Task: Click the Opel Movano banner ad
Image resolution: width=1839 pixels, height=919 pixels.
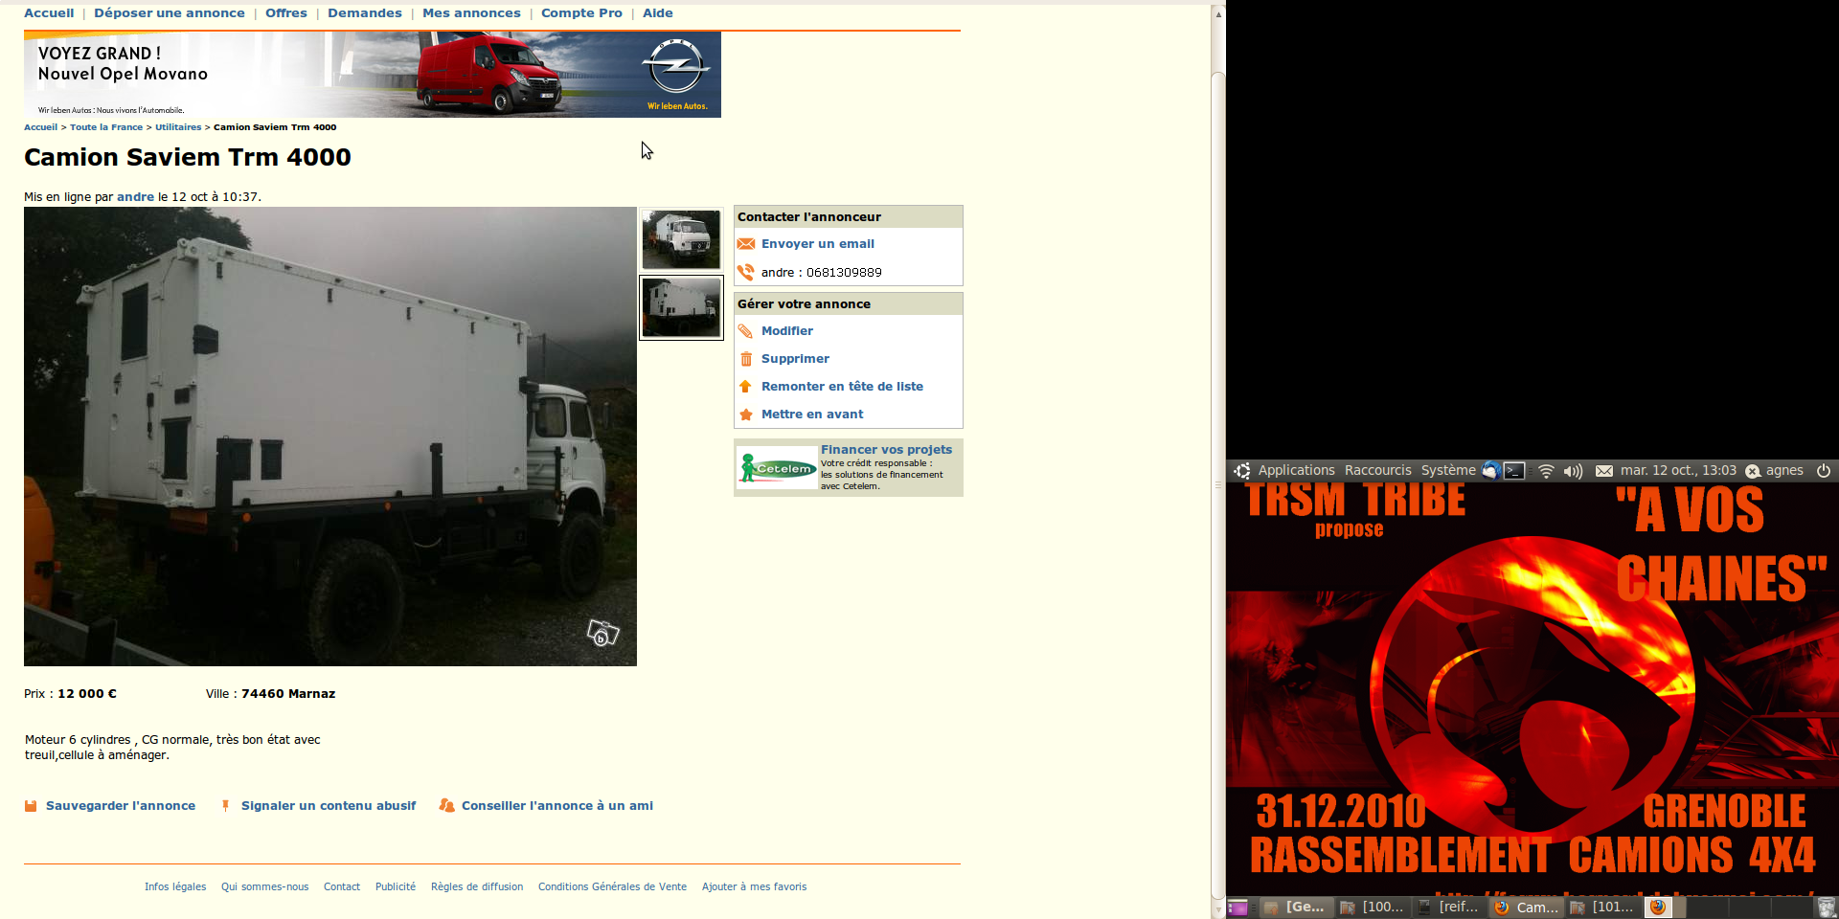Action: 372,75
